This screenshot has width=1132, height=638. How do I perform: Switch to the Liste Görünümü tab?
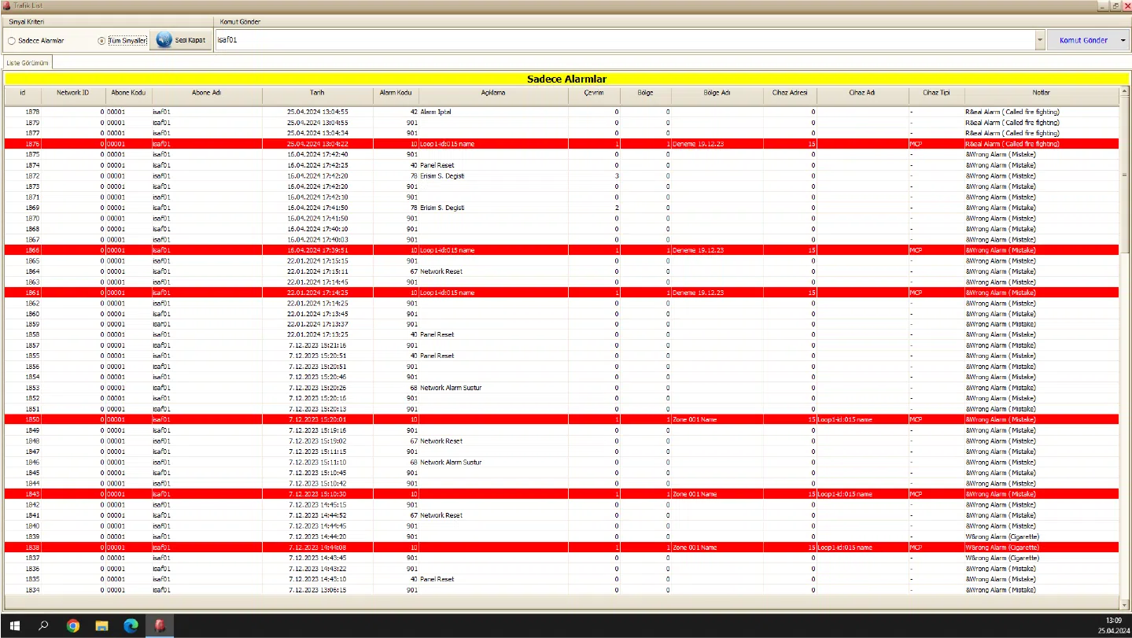click(28, 62)
